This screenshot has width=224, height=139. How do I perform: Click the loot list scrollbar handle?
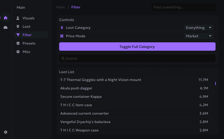216,84
